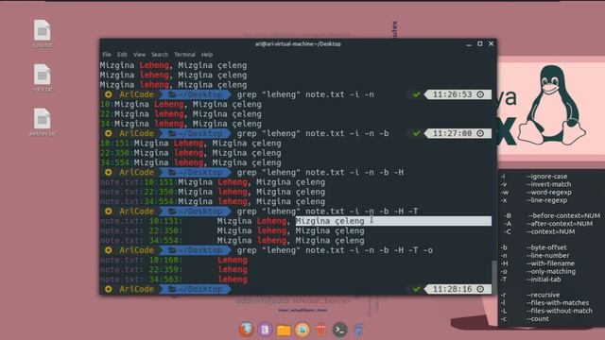Image resolution: width=605 pixels, height=340 pixels.
Task: Click the '--line-regexp' option in side list
Action: (x=546, y=200)
